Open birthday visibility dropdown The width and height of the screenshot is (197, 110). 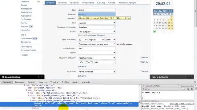97,44
